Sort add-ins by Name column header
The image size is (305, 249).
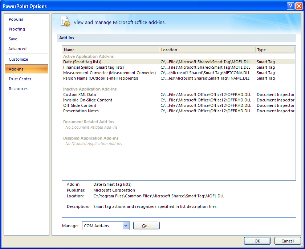pyautogui.click(x=111, y=50)
